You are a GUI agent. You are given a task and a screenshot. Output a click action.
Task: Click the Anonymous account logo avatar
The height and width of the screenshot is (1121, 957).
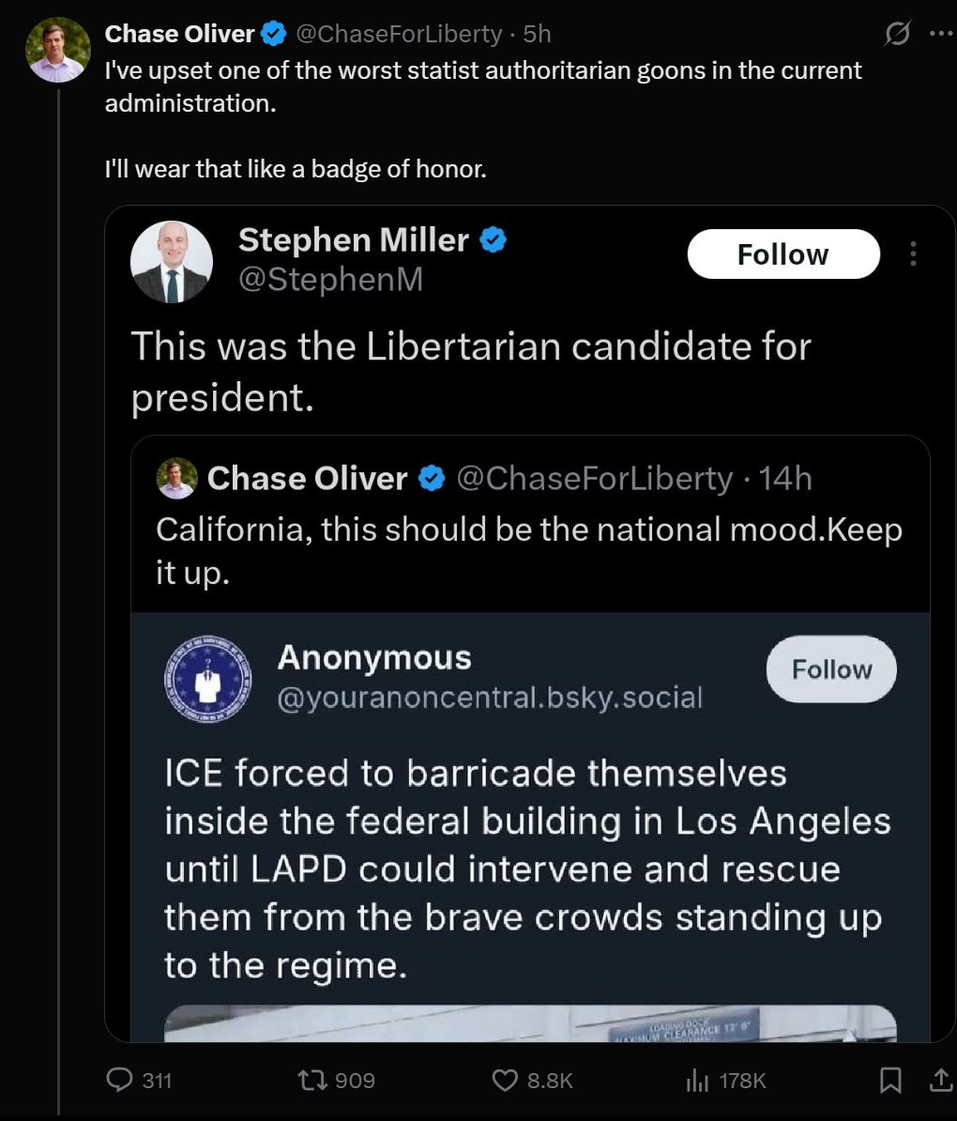click(x=207, y=678)
